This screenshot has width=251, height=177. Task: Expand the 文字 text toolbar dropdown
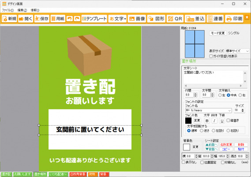pyautogui.click(x=117, y=19)
